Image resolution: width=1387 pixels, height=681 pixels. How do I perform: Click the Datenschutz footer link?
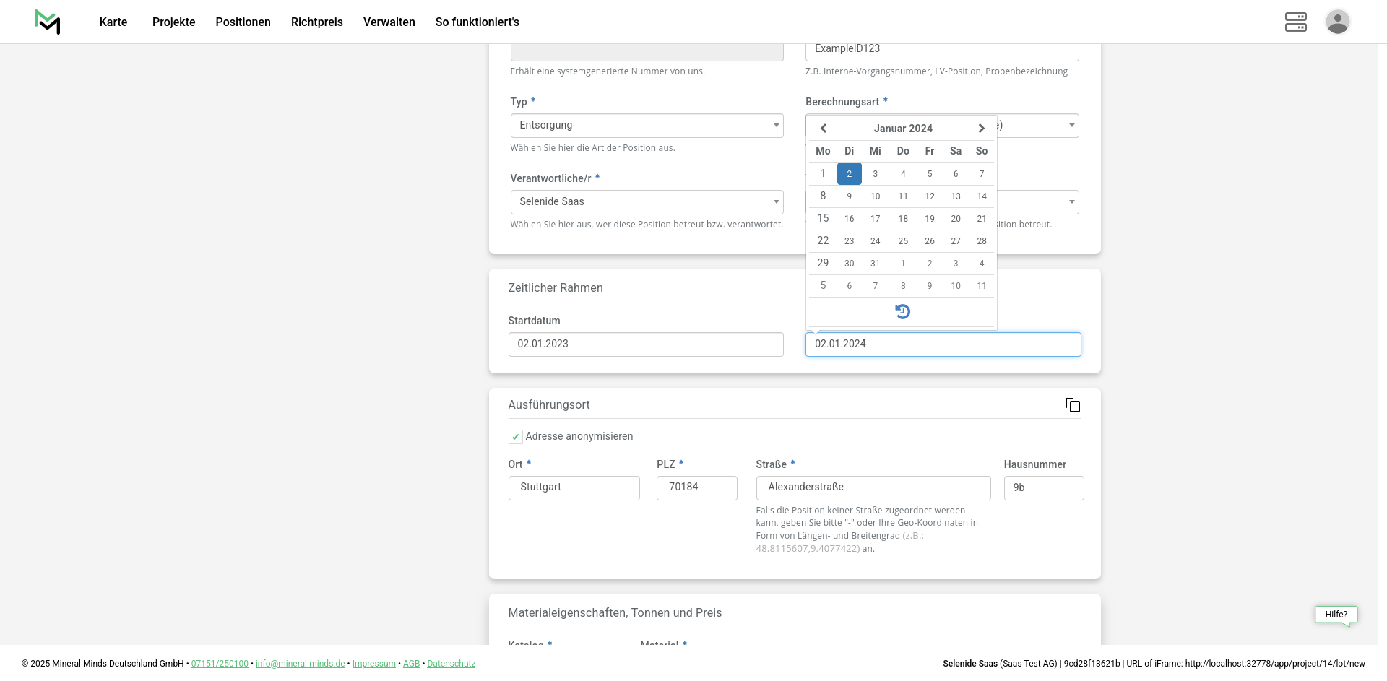click(451, 664)
